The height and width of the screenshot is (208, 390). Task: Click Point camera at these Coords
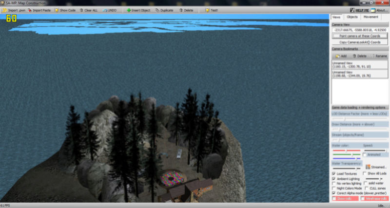[360, 36]
